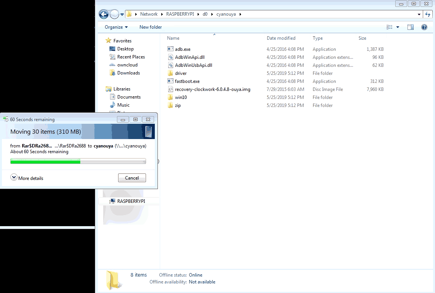Click the Favorites star icon in sidebar

[109, 40]
